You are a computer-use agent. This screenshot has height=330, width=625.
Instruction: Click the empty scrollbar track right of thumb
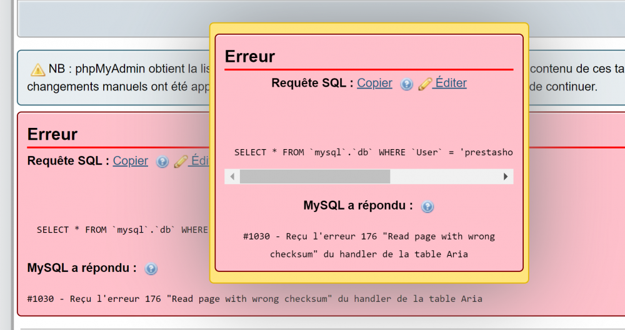(444, 177)
